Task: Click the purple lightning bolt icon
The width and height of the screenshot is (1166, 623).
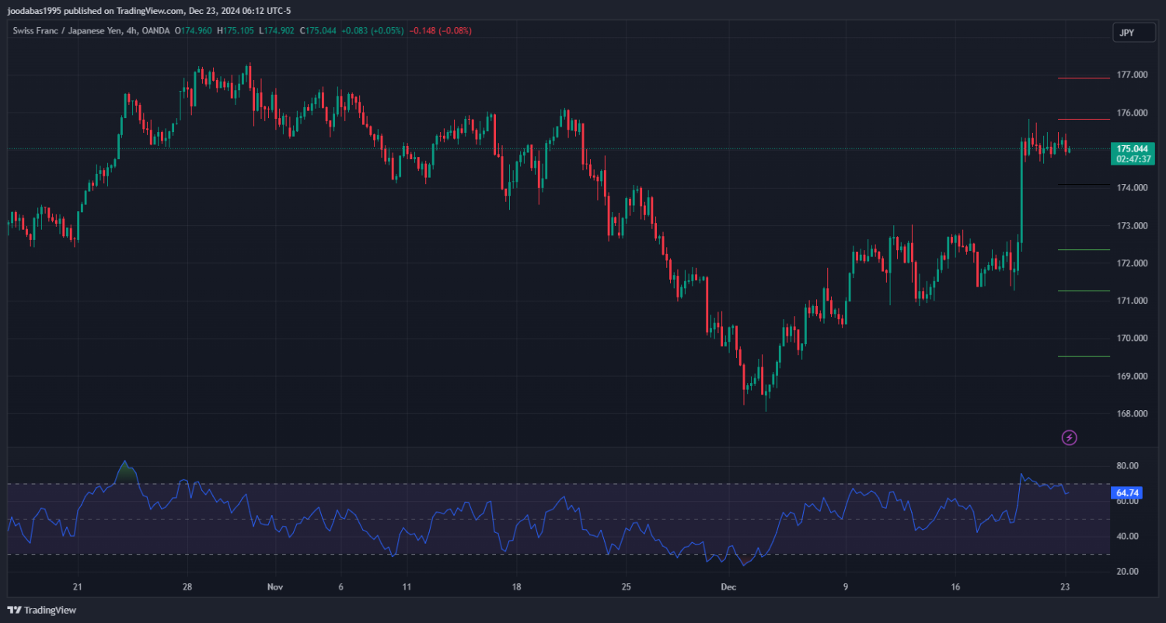Action: (x=1069, y=438)
